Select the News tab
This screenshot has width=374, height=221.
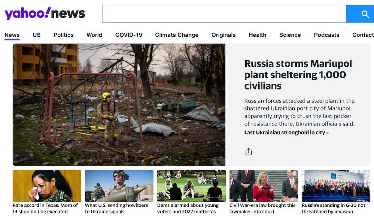[12, 35]
